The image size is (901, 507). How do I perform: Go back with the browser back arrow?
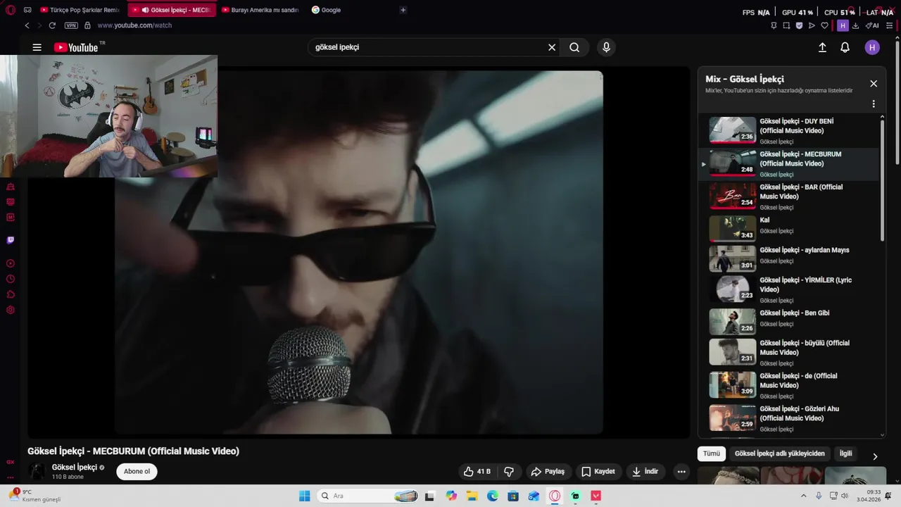point(27,25)
